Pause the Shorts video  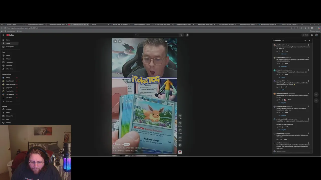pyautogui.click(x=115, y=41)
